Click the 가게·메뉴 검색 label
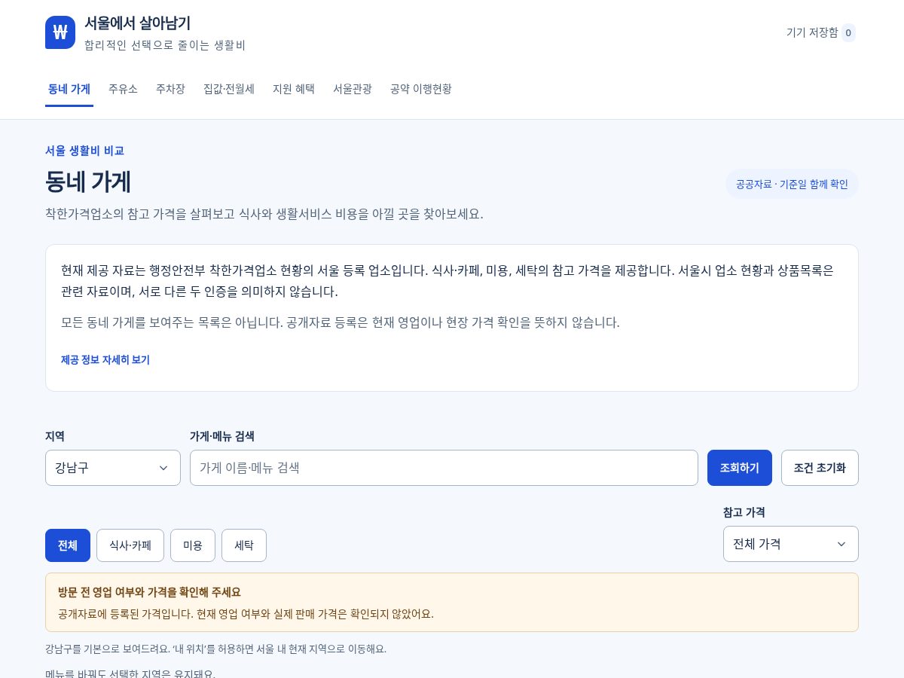Screen dimensions: 904x678 click(x=222, y=436)
